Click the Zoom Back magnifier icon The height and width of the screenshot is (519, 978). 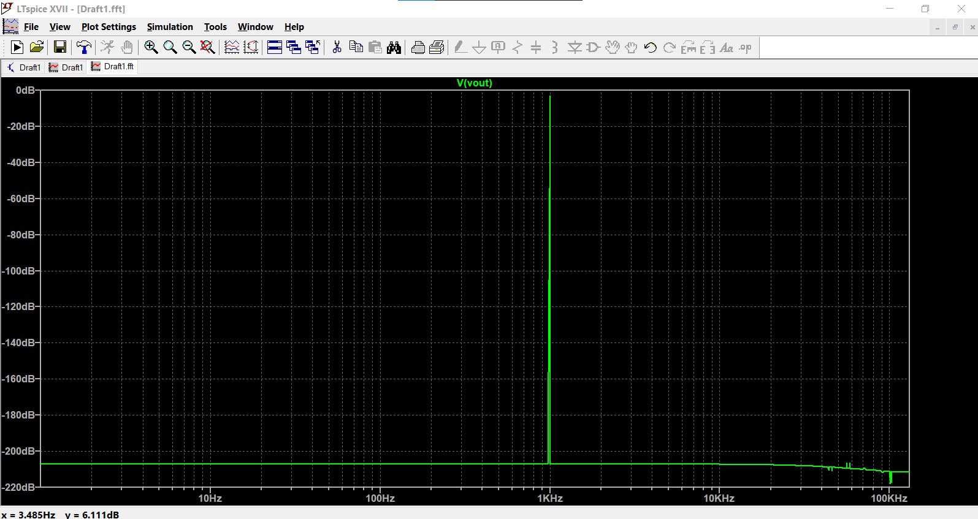click(170, 47)
